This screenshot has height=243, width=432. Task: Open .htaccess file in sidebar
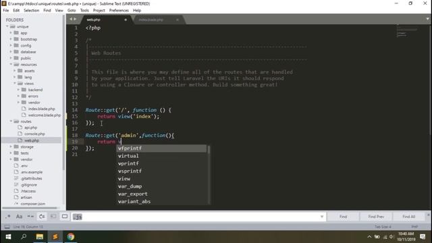[x=28, y=191]
